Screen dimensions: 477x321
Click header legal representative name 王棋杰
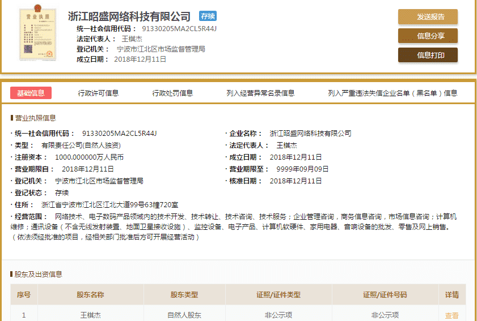(132, 39)
